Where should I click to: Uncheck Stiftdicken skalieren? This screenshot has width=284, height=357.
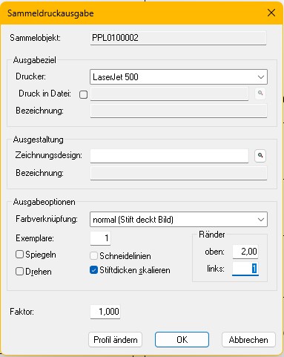[93, 270]
